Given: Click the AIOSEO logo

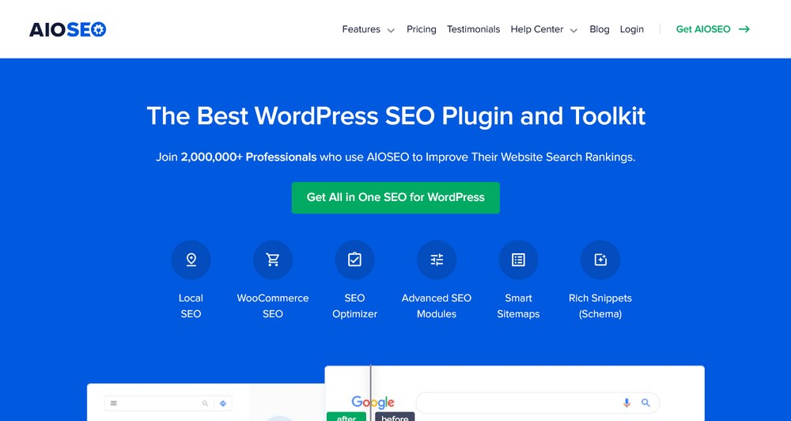Looking at the screenshot, I should point(67,29).
